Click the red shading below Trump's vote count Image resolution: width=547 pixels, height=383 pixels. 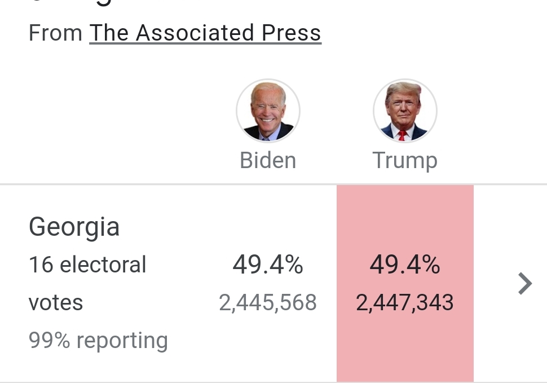(405, 350)
